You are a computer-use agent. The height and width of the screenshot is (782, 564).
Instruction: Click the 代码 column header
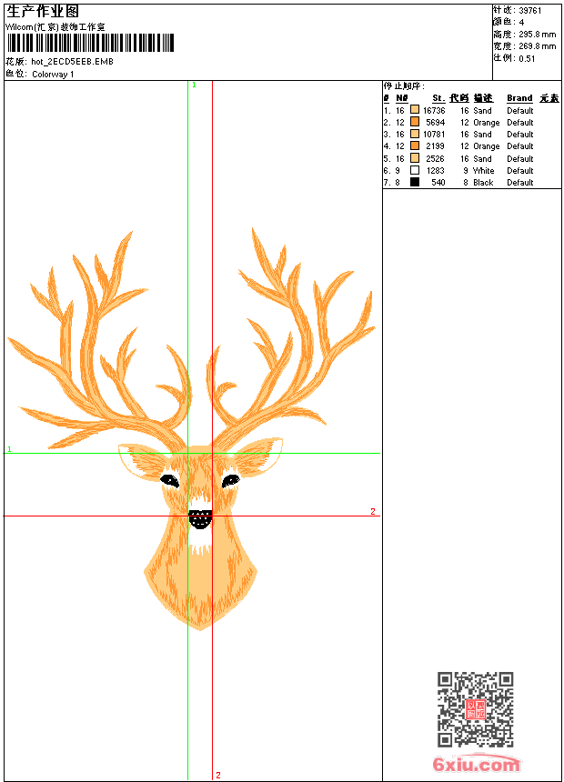459,98
